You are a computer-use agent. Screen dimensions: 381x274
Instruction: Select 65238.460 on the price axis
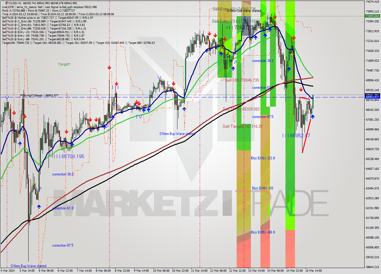(x=372, y=159)
